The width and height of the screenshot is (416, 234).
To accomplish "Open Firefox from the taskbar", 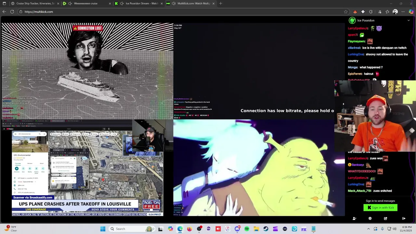I will [189, 229].
